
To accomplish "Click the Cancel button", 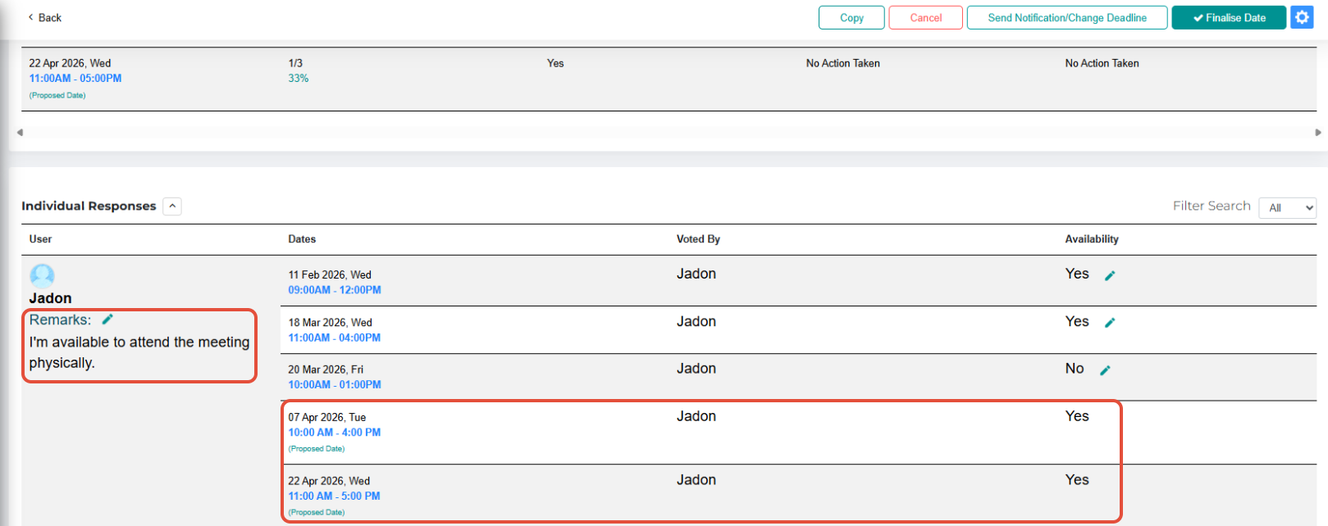I will [925, 17].
